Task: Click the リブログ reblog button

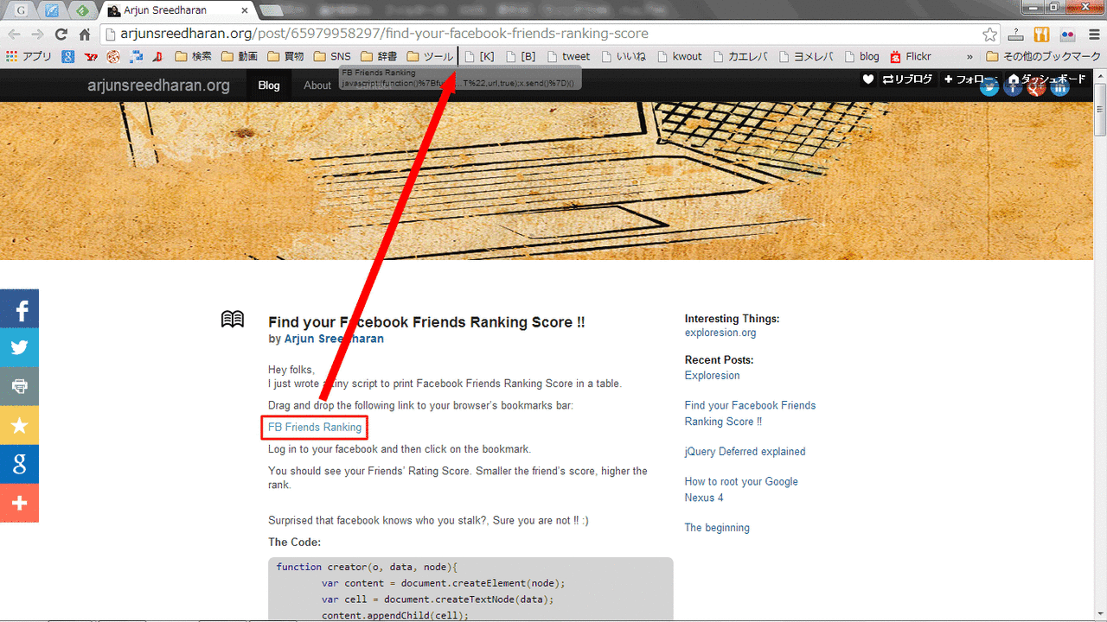Action: pyautogui.click(x=907, y=79)
